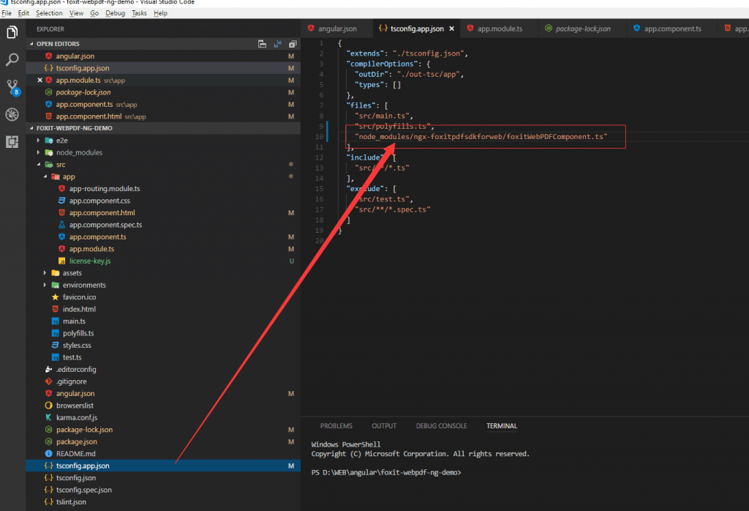Expand the assets folder
Viewport: 749px width, 511px height.
[x=45, y=273]
